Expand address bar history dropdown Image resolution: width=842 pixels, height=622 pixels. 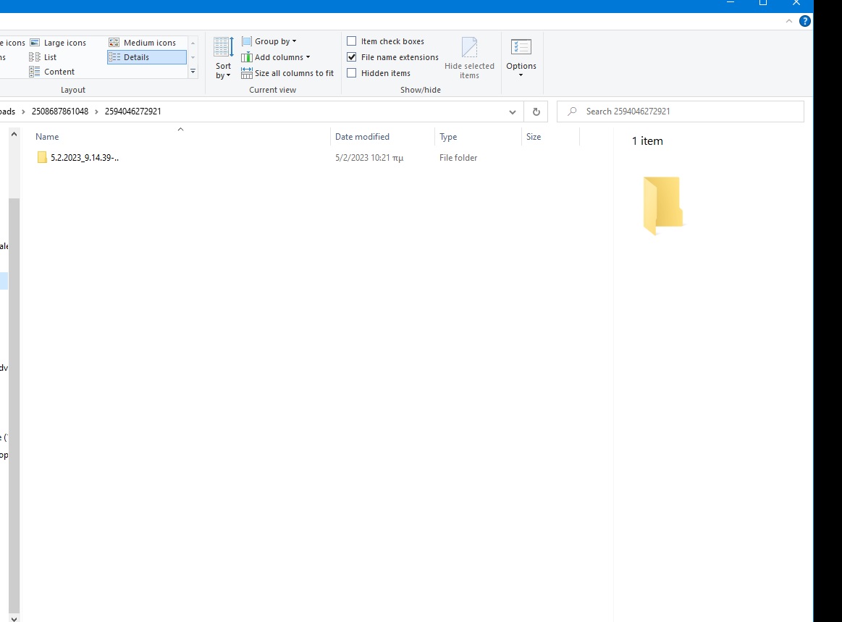coord(513,112)
